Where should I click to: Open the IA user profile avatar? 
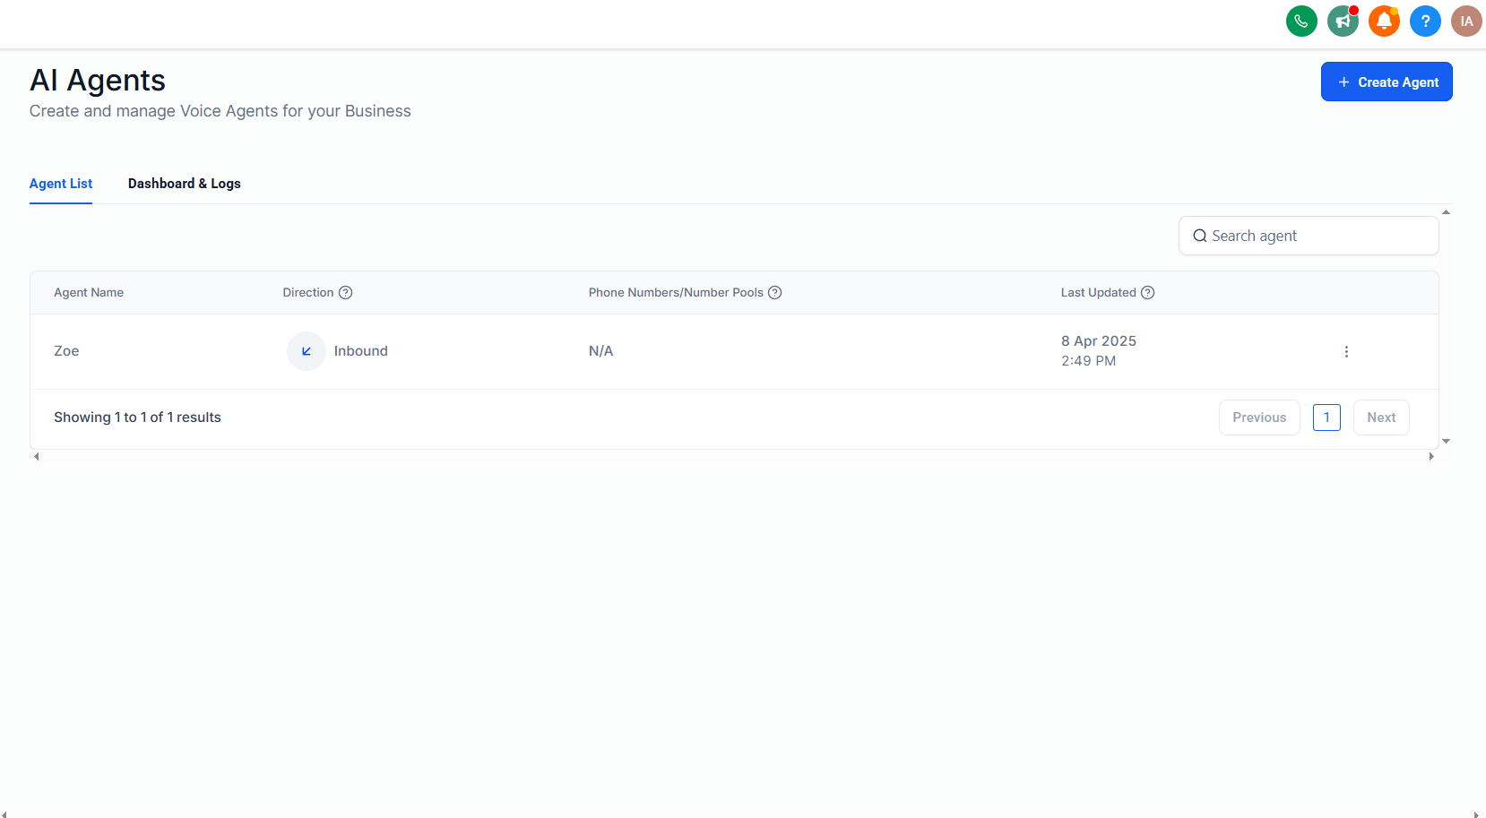tap(1466, 21)
